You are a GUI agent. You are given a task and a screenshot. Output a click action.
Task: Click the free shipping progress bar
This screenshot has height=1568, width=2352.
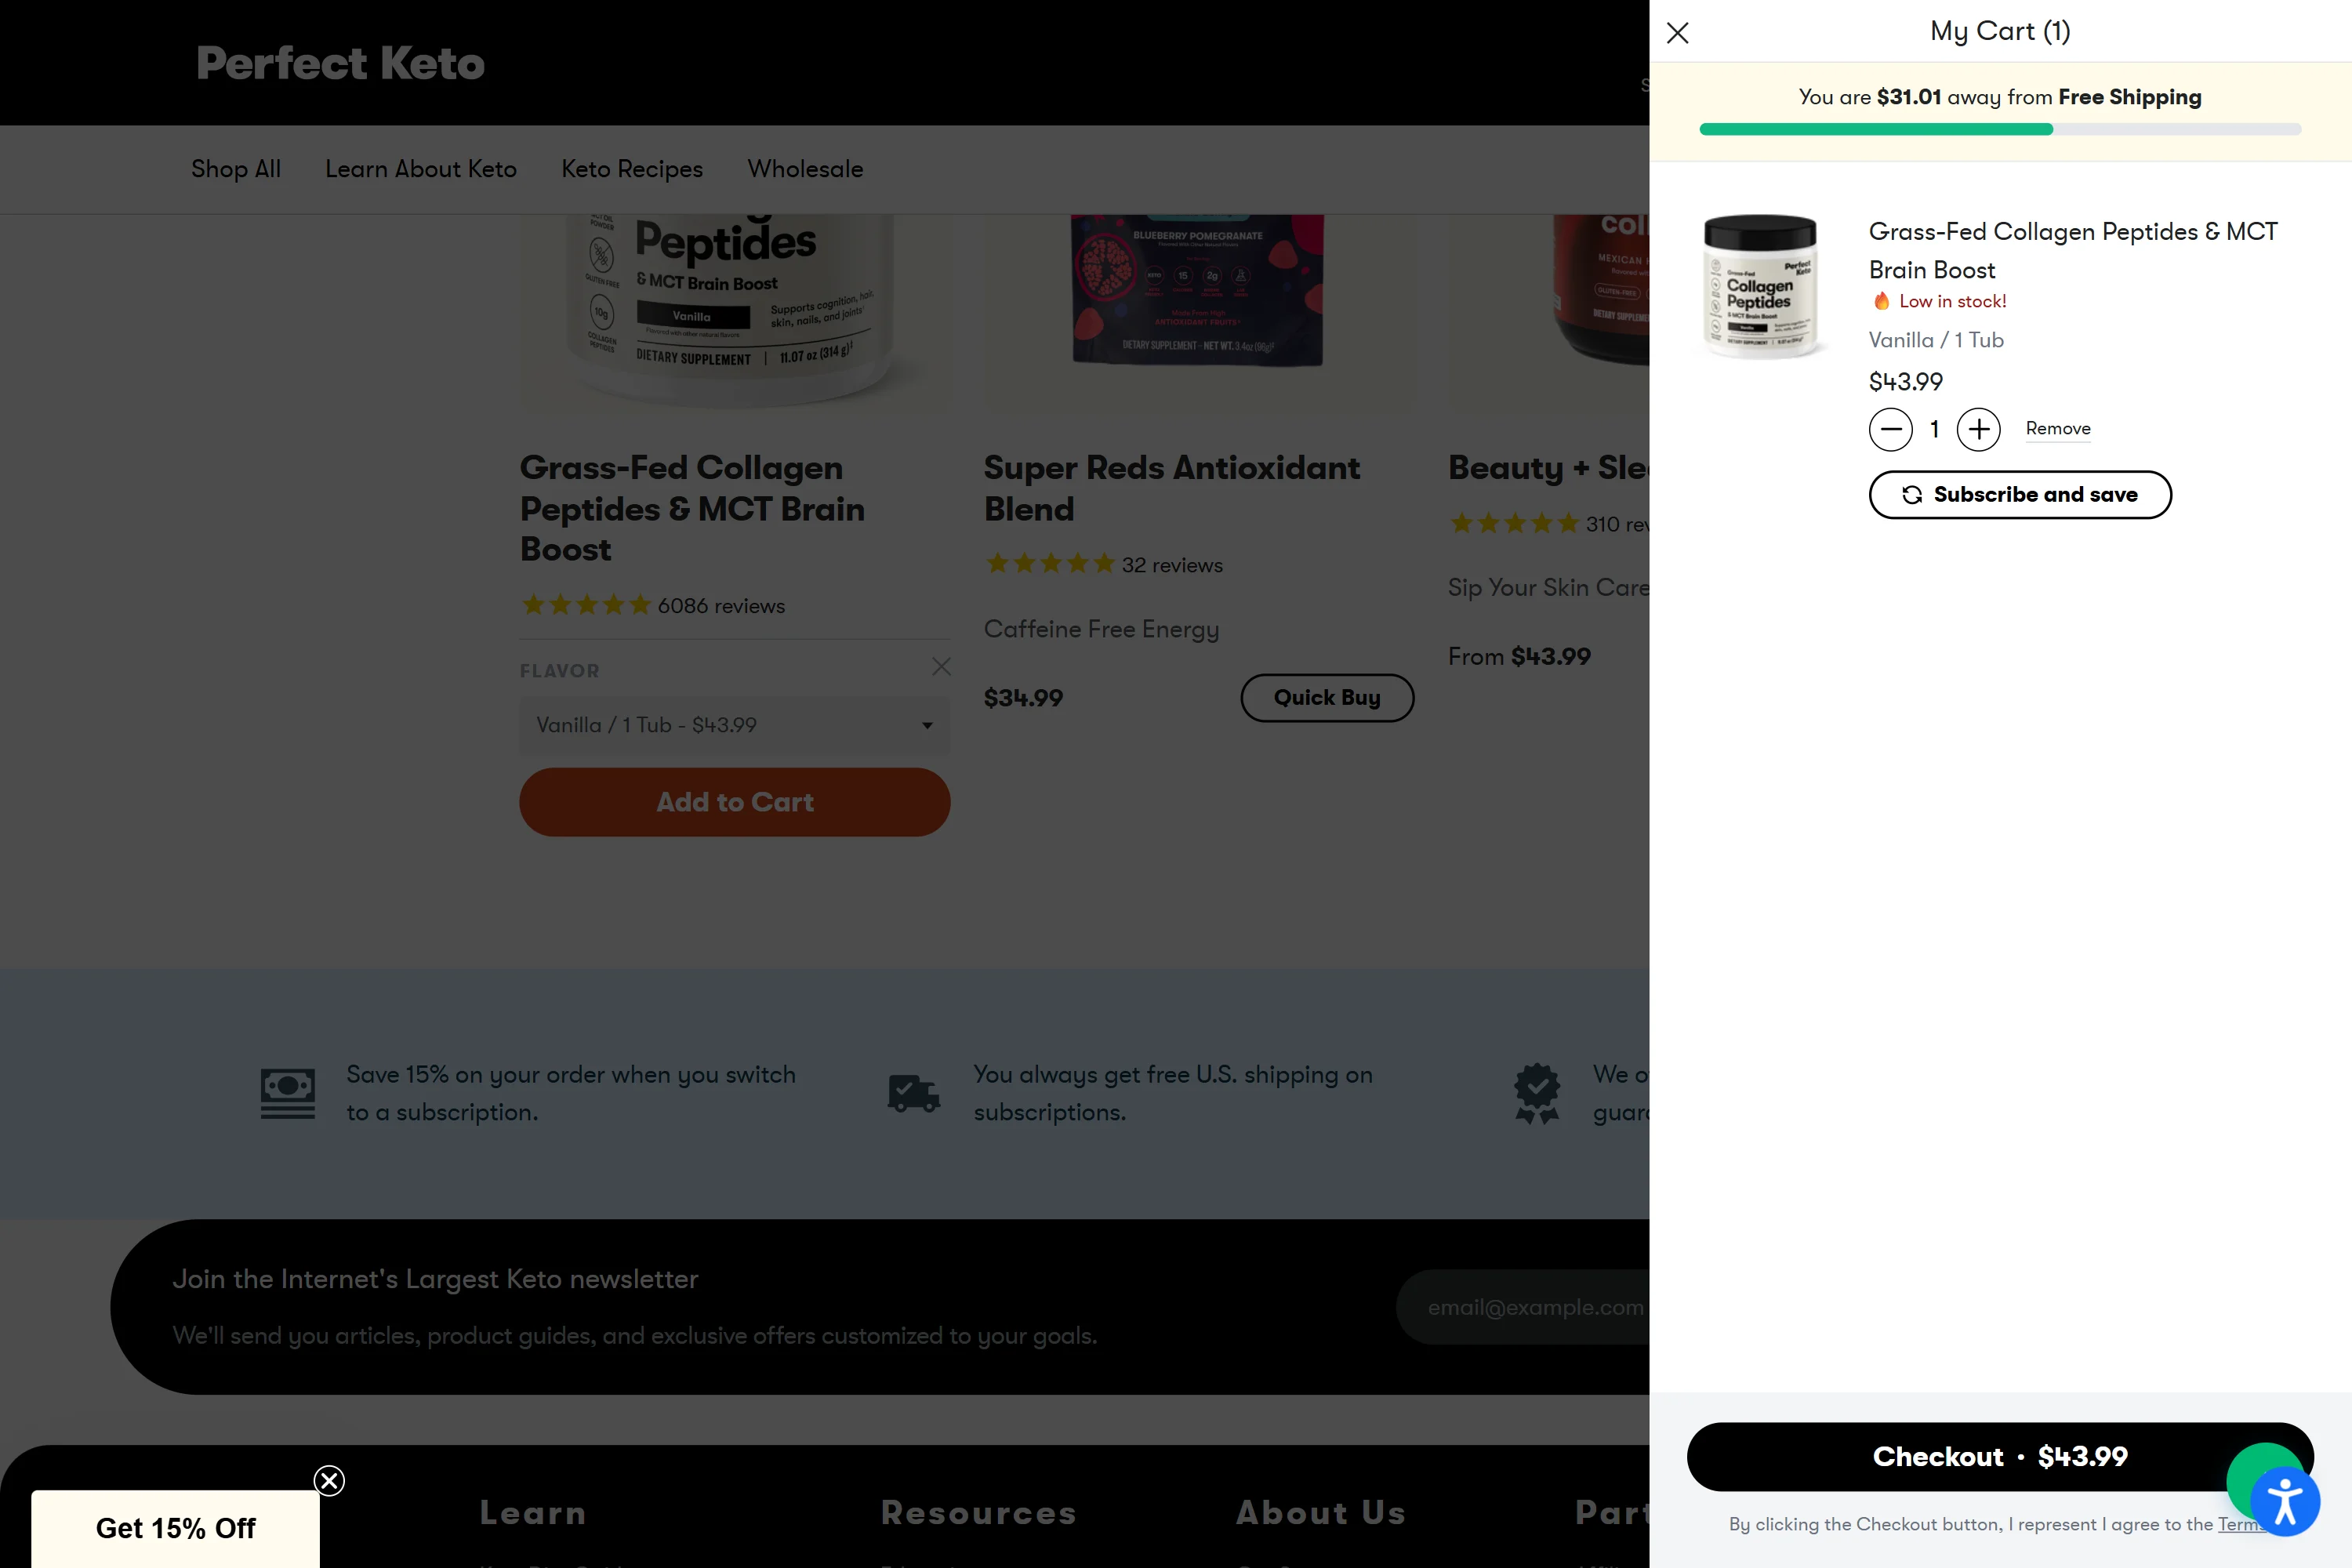tap(2000, 129)
